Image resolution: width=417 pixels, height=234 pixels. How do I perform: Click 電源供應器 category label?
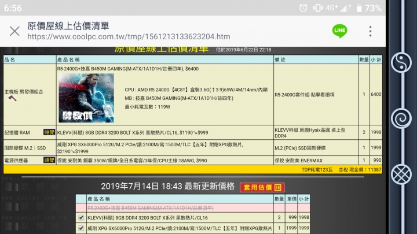(16, 161)
